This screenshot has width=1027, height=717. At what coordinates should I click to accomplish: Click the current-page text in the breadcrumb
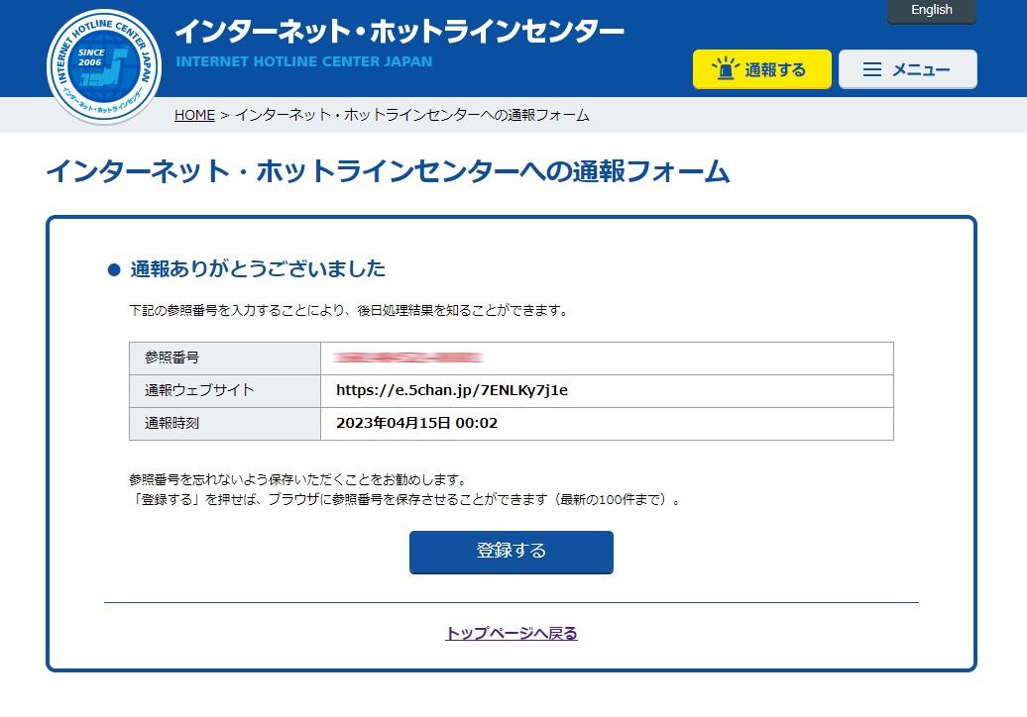point(411,115)
